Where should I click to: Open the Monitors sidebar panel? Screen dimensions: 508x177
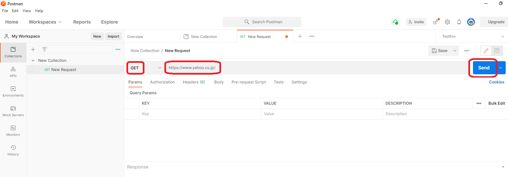[13, 131]
